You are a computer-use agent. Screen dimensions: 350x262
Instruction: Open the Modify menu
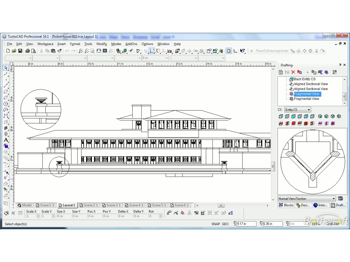[102, 44]
